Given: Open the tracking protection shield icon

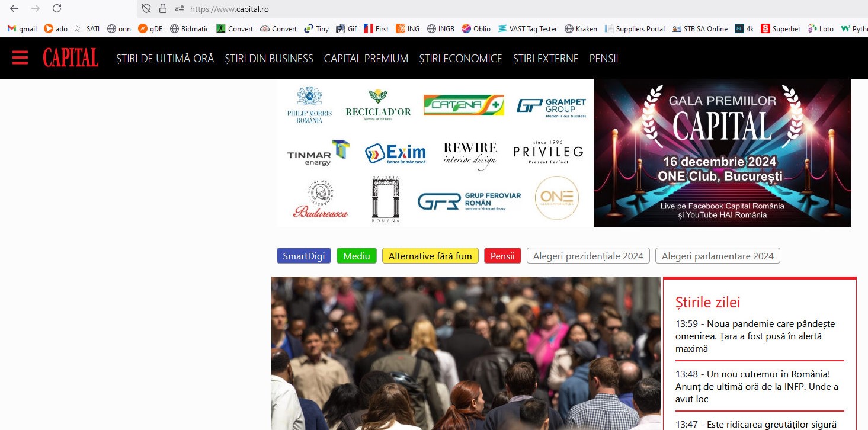Looking at the screenshot, I should point(147,9).
